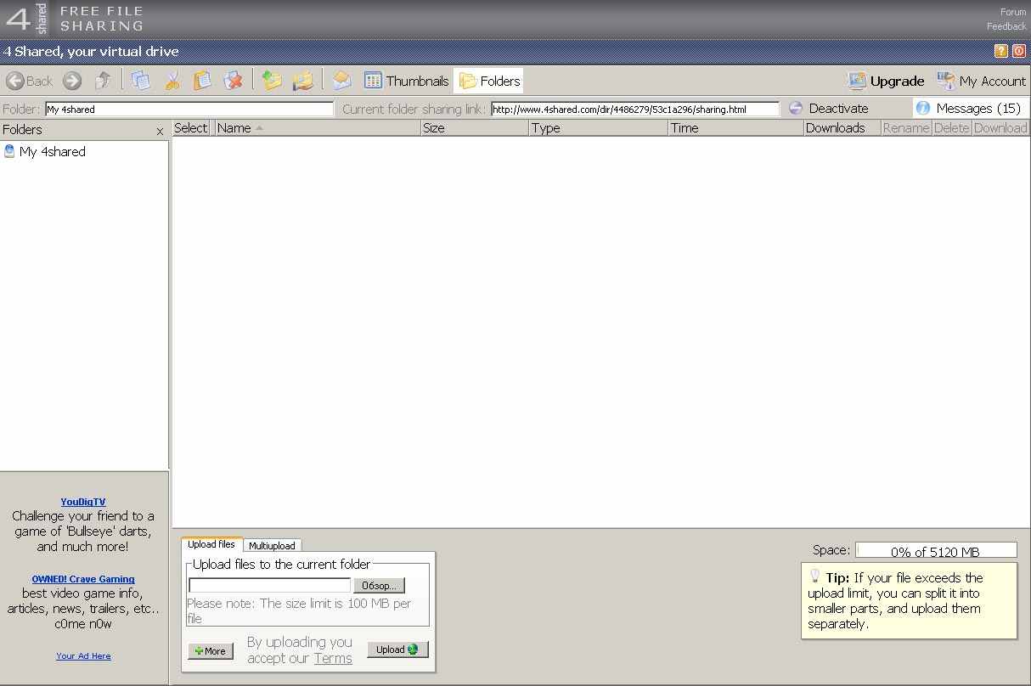The image size is (1031, 686).
Task: Click the red logout power icon
Action: pyautogui.click(x=1019, y=51)
